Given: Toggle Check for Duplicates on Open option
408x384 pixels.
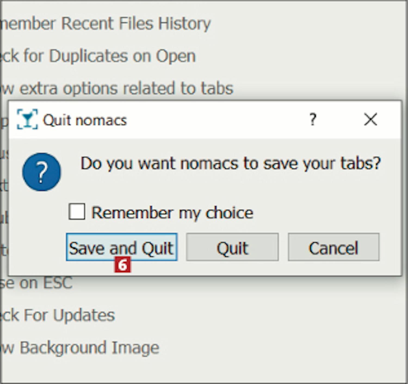Looking at the screenshot, I should pyautogui.click(x=98, y=56).
